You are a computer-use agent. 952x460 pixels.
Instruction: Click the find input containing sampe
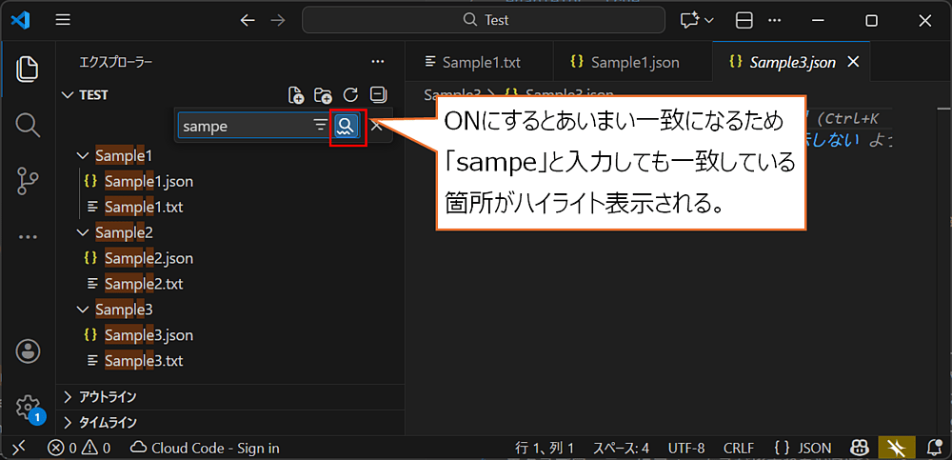click(246, 126)
